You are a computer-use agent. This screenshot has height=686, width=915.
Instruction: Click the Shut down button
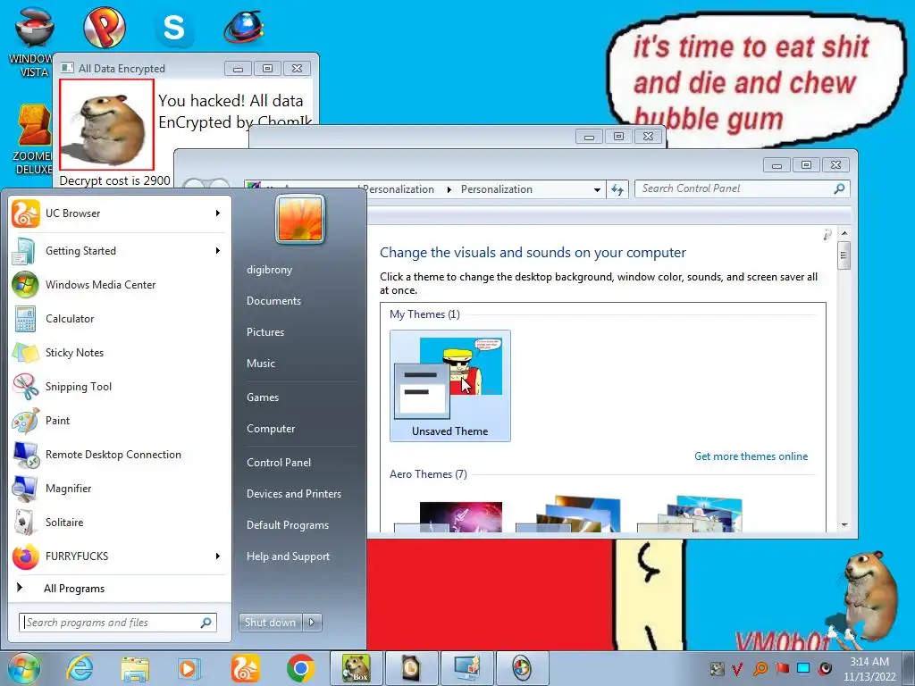pos(270,623)
